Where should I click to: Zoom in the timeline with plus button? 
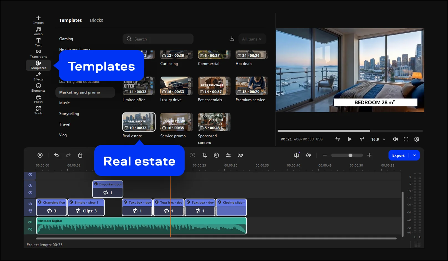tap(369, 155)
